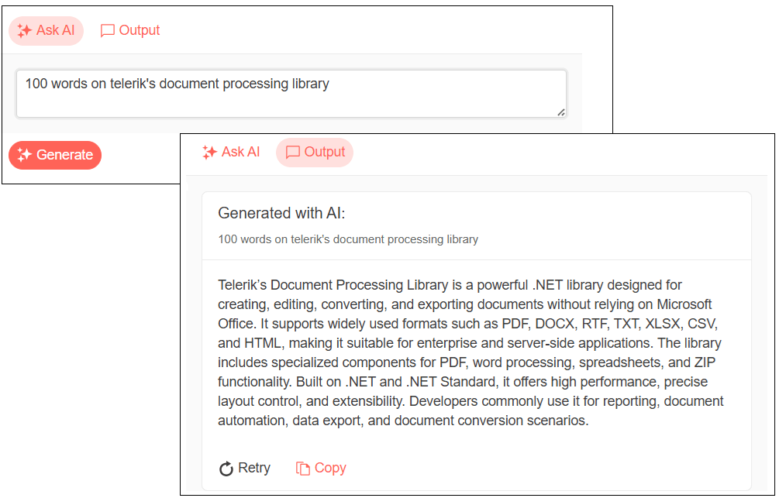
Task: Click the Copy clipboard icon
Action: pos(303,469)
